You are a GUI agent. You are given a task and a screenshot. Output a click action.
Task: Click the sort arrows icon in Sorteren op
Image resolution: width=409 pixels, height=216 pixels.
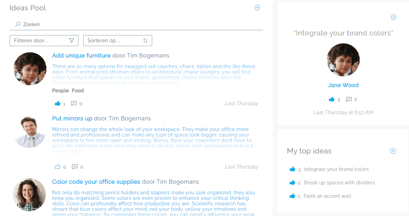pyautogui.click(x=145, y=41)
